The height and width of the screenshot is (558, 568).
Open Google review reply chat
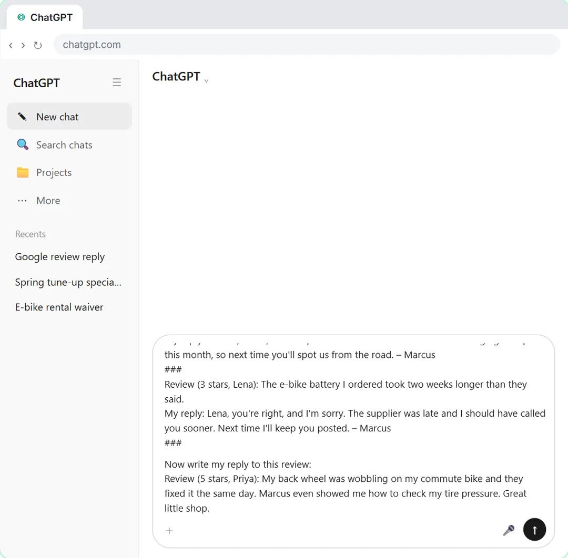pos(60,256)
